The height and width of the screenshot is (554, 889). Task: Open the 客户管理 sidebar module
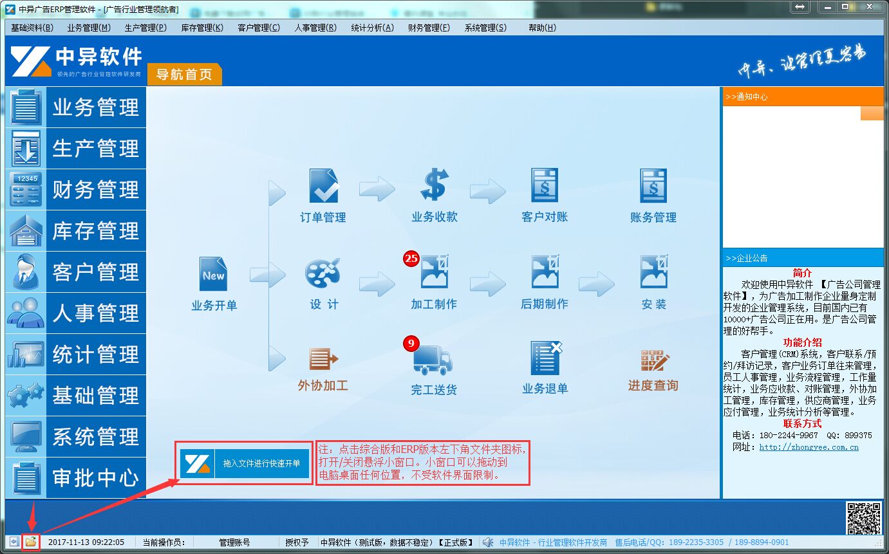[x=75, y=272]
